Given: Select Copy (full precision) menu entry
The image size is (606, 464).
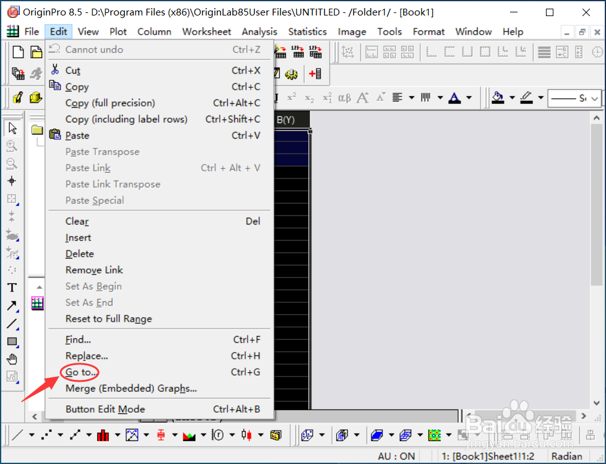Looking at the screenshot, I should (160, 103).
